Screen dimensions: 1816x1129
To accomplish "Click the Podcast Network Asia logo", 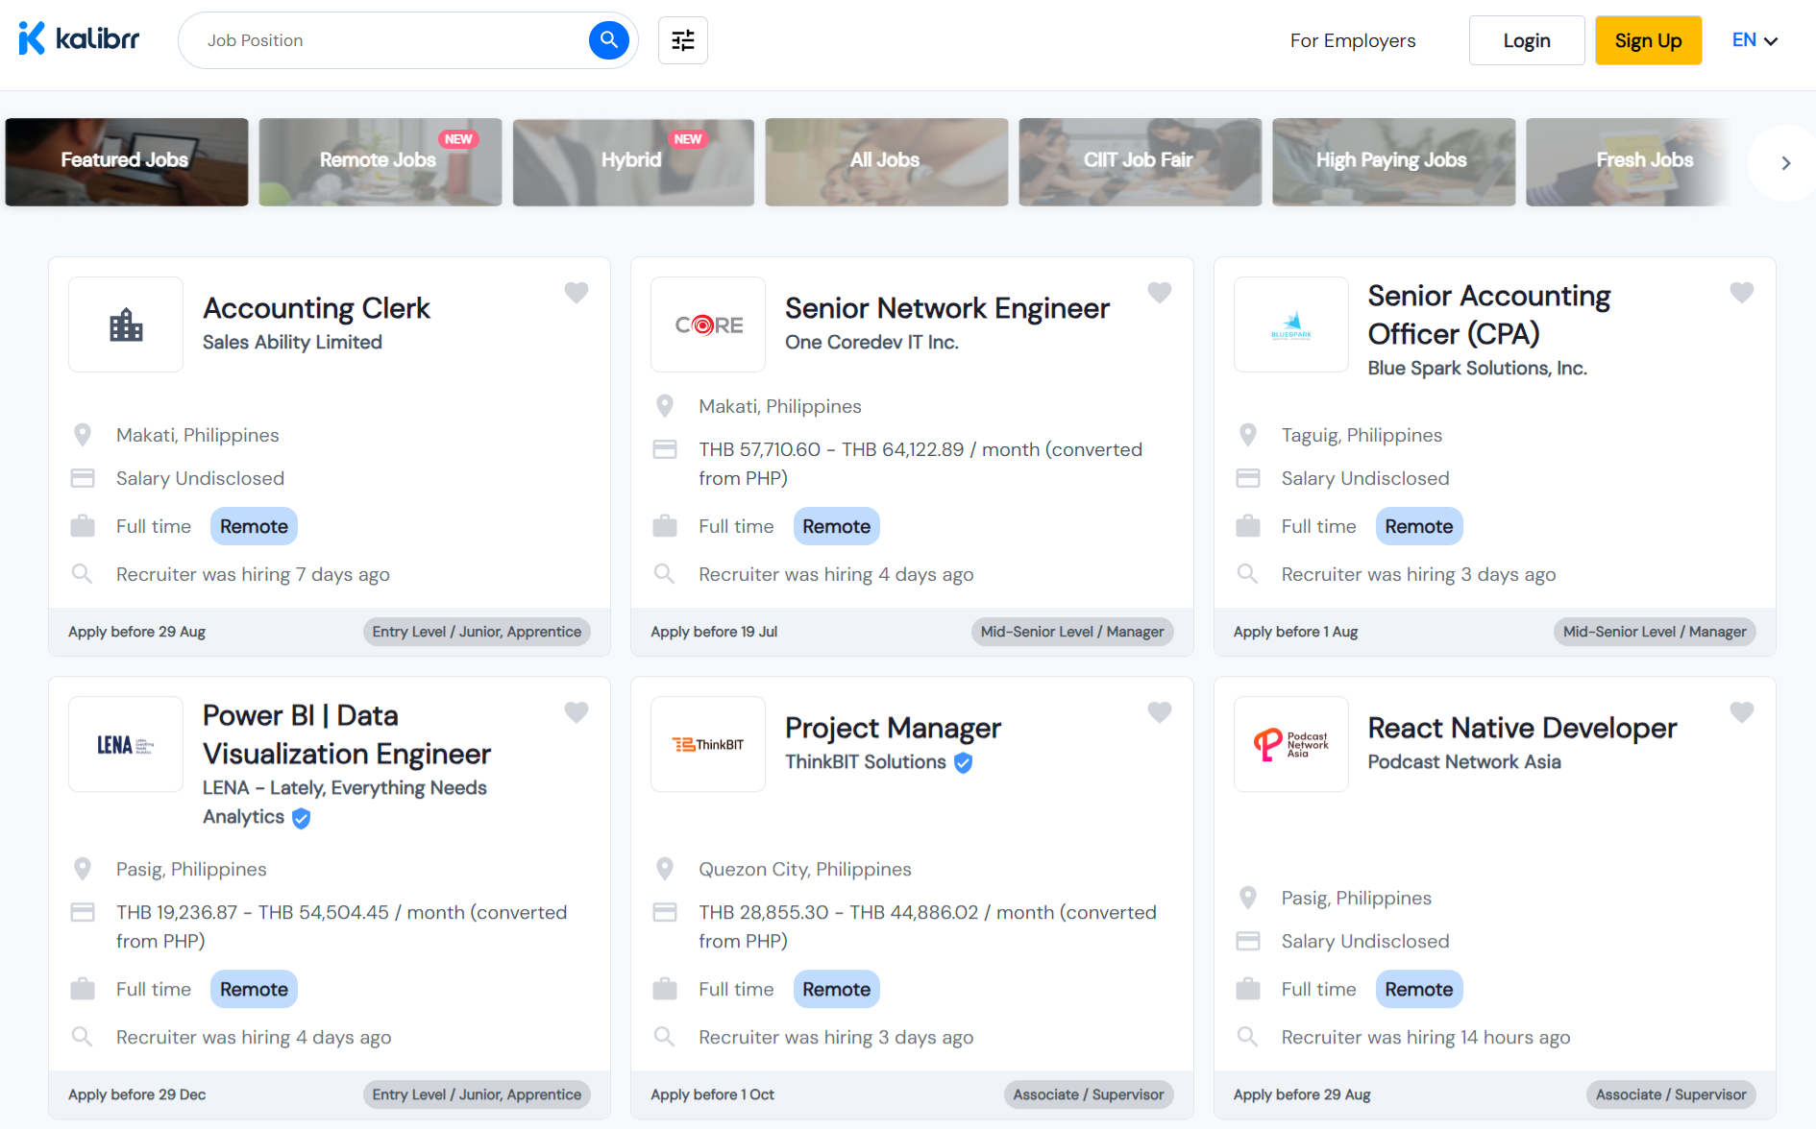I will [x=1290, y=744].
